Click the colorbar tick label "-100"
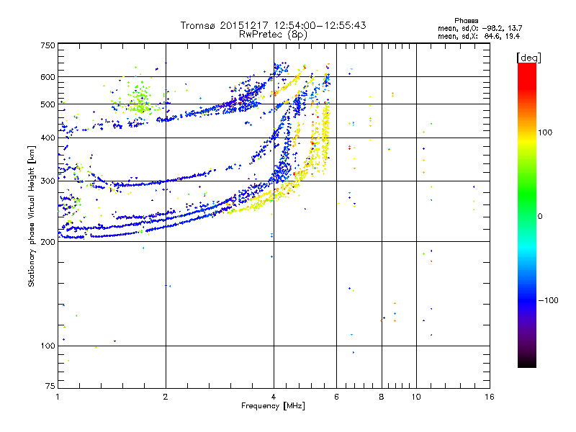 click(549, 300)
